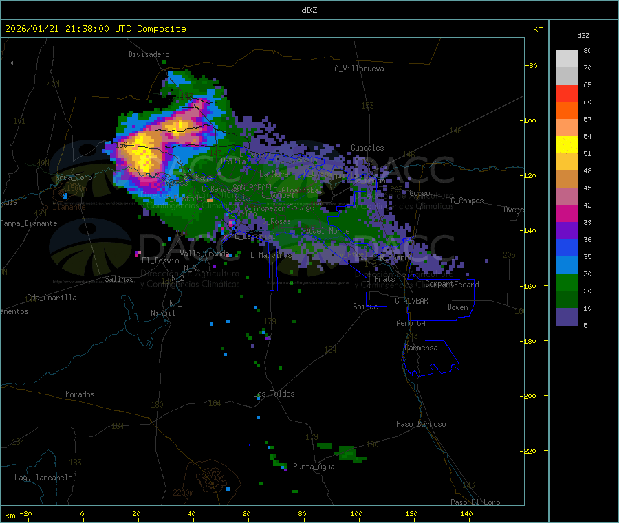Click the Morados map label

pos(80,394)
